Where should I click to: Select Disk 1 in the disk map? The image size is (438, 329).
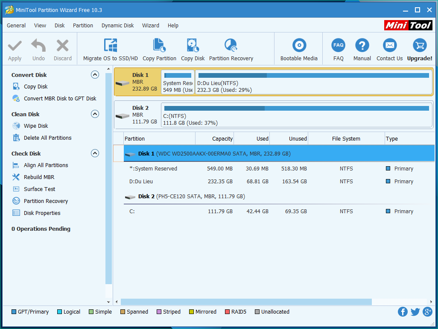pyautogui.click(x=137, y=82)
